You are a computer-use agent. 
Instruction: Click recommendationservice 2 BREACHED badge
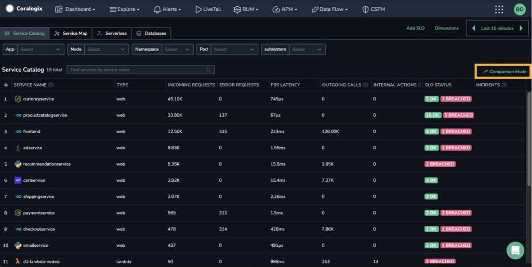(440, 164)
